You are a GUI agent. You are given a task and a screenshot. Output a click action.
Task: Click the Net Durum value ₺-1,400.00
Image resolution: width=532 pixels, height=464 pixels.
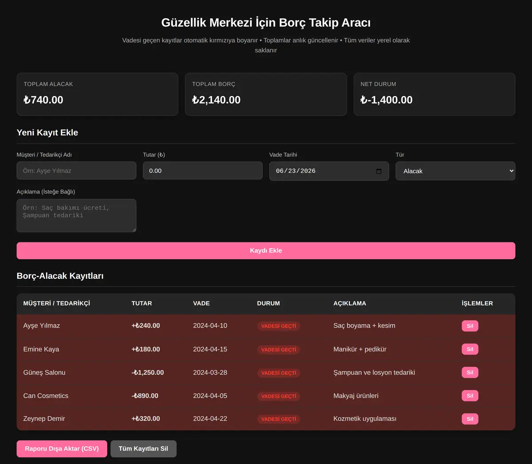tap(387, 100)
